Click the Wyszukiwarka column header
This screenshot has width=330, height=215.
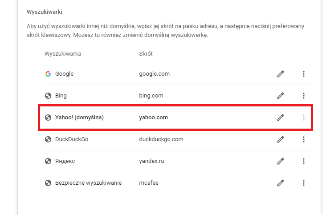[63, 54]
